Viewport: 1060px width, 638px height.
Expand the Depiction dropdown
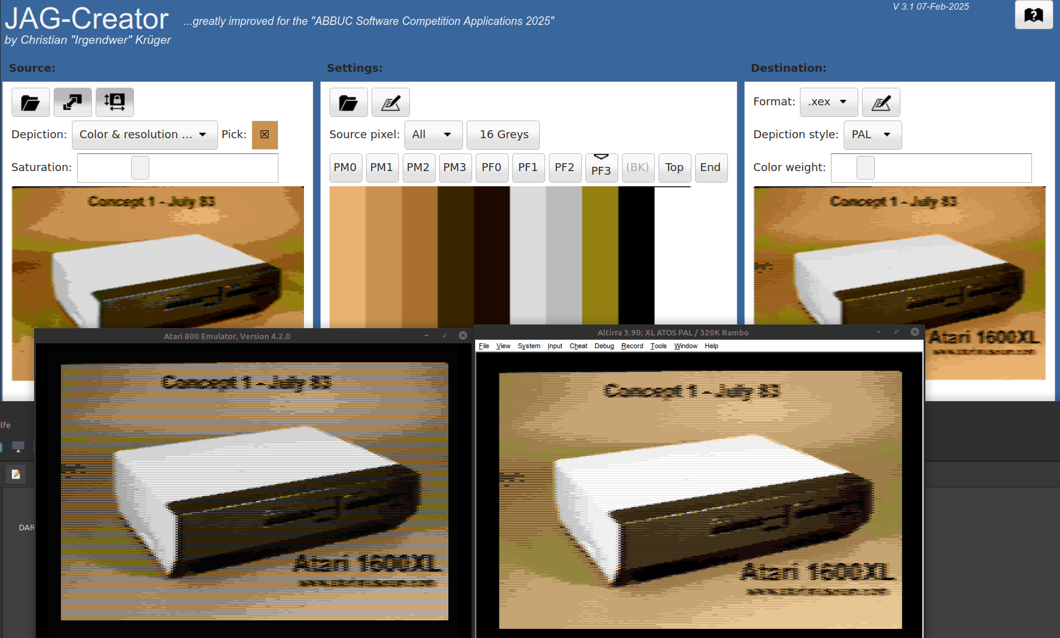[144, 135]
